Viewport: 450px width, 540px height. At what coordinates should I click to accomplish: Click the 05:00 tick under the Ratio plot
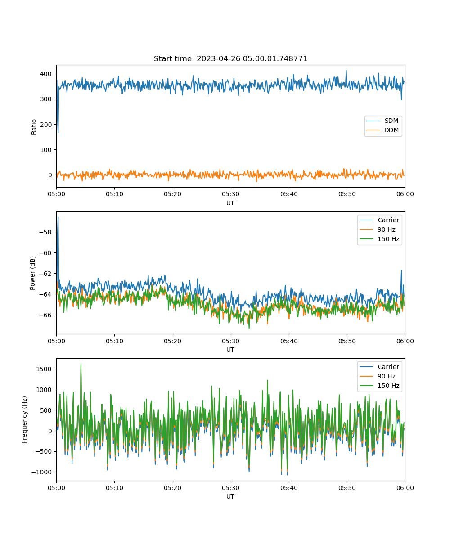[56, 194]
